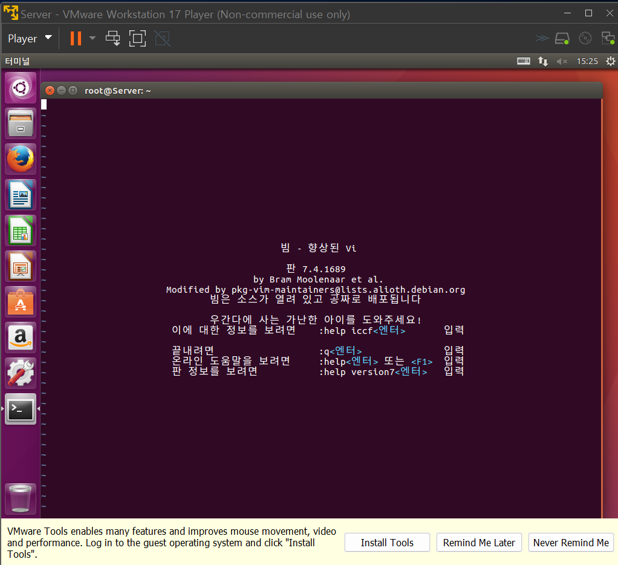Click the Install Tools button

(x=387, y=543)
